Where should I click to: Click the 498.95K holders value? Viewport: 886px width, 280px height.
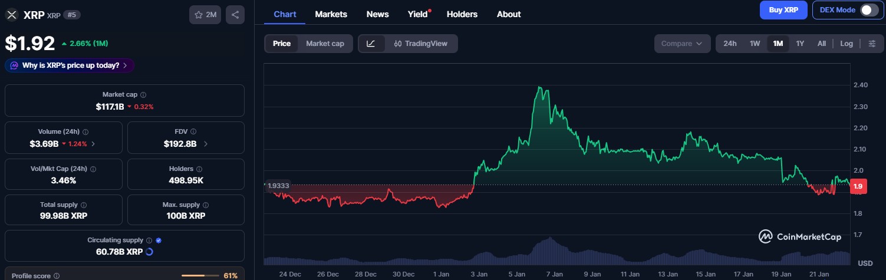click(186, 180)
